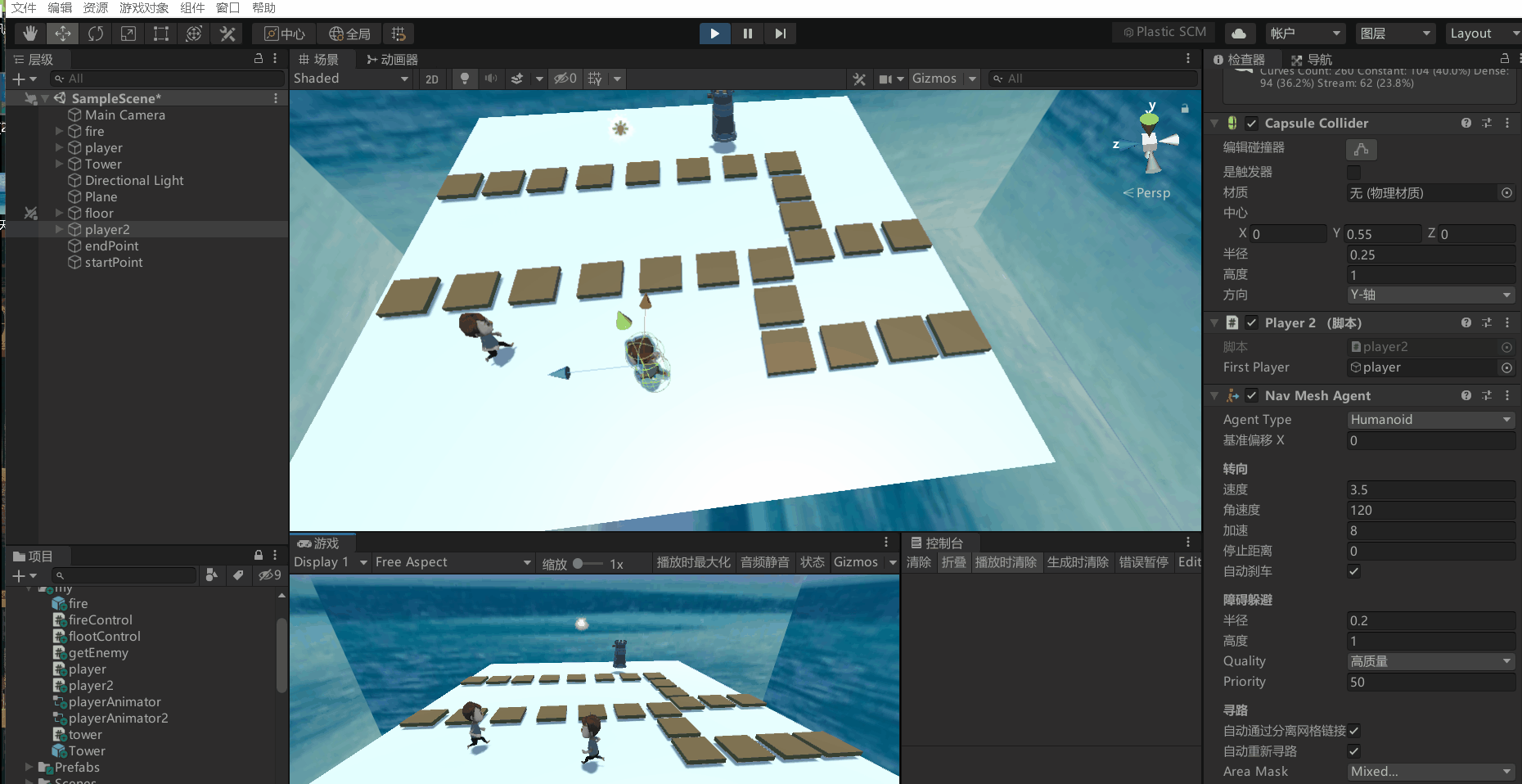
Task: Select Directional Light in hierarchy
Action: pyautogui.click(x=134, y=180)
